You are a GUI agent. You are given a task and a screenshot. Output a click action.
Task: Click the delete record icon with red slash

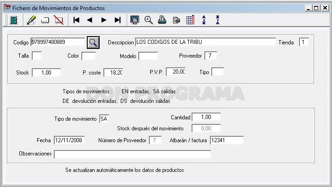pyautogui.click(x=59, y=20)
